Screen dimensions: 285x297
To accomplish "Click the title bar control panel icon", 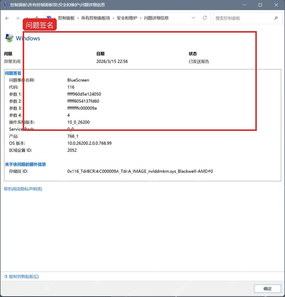I will pos(6,5).
